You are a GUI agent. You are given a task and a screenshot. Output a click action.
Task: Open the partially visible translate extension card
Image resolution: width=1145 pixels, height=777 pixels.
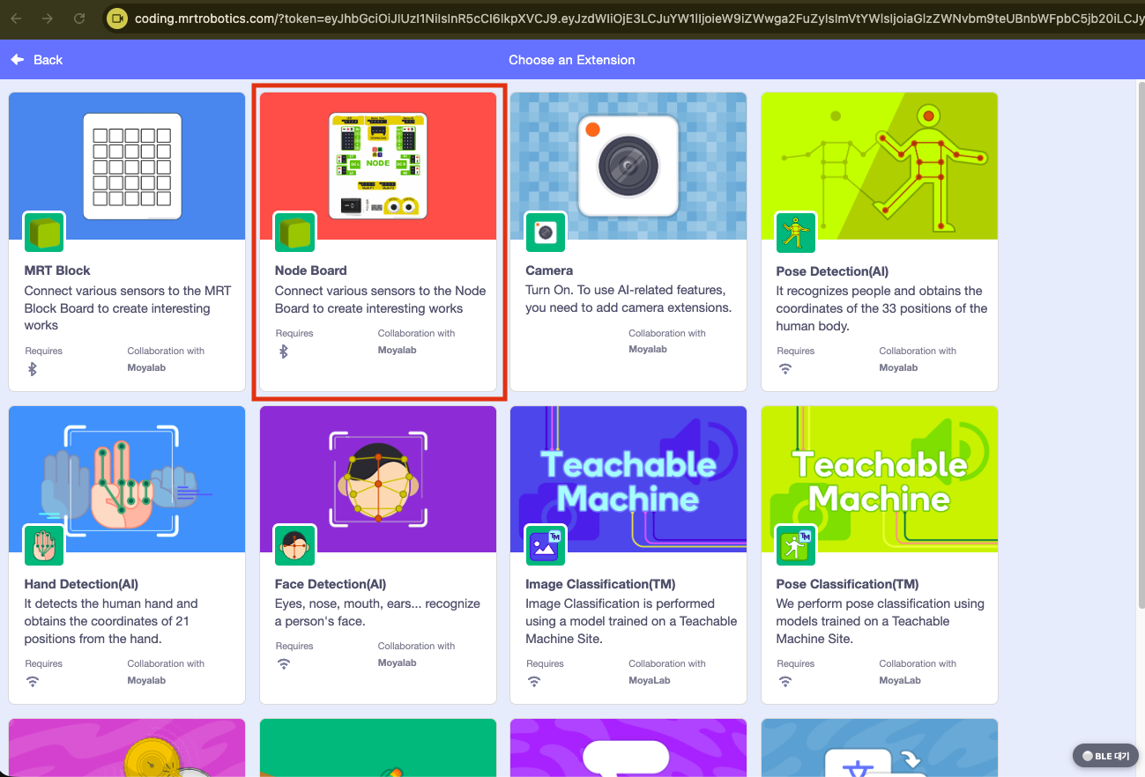pyautogui.click(x=880, y=748)
